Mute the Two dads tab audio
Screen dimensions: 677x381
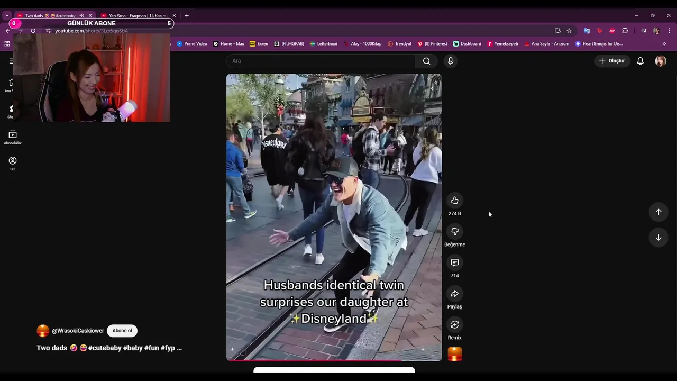coord(81,16)
